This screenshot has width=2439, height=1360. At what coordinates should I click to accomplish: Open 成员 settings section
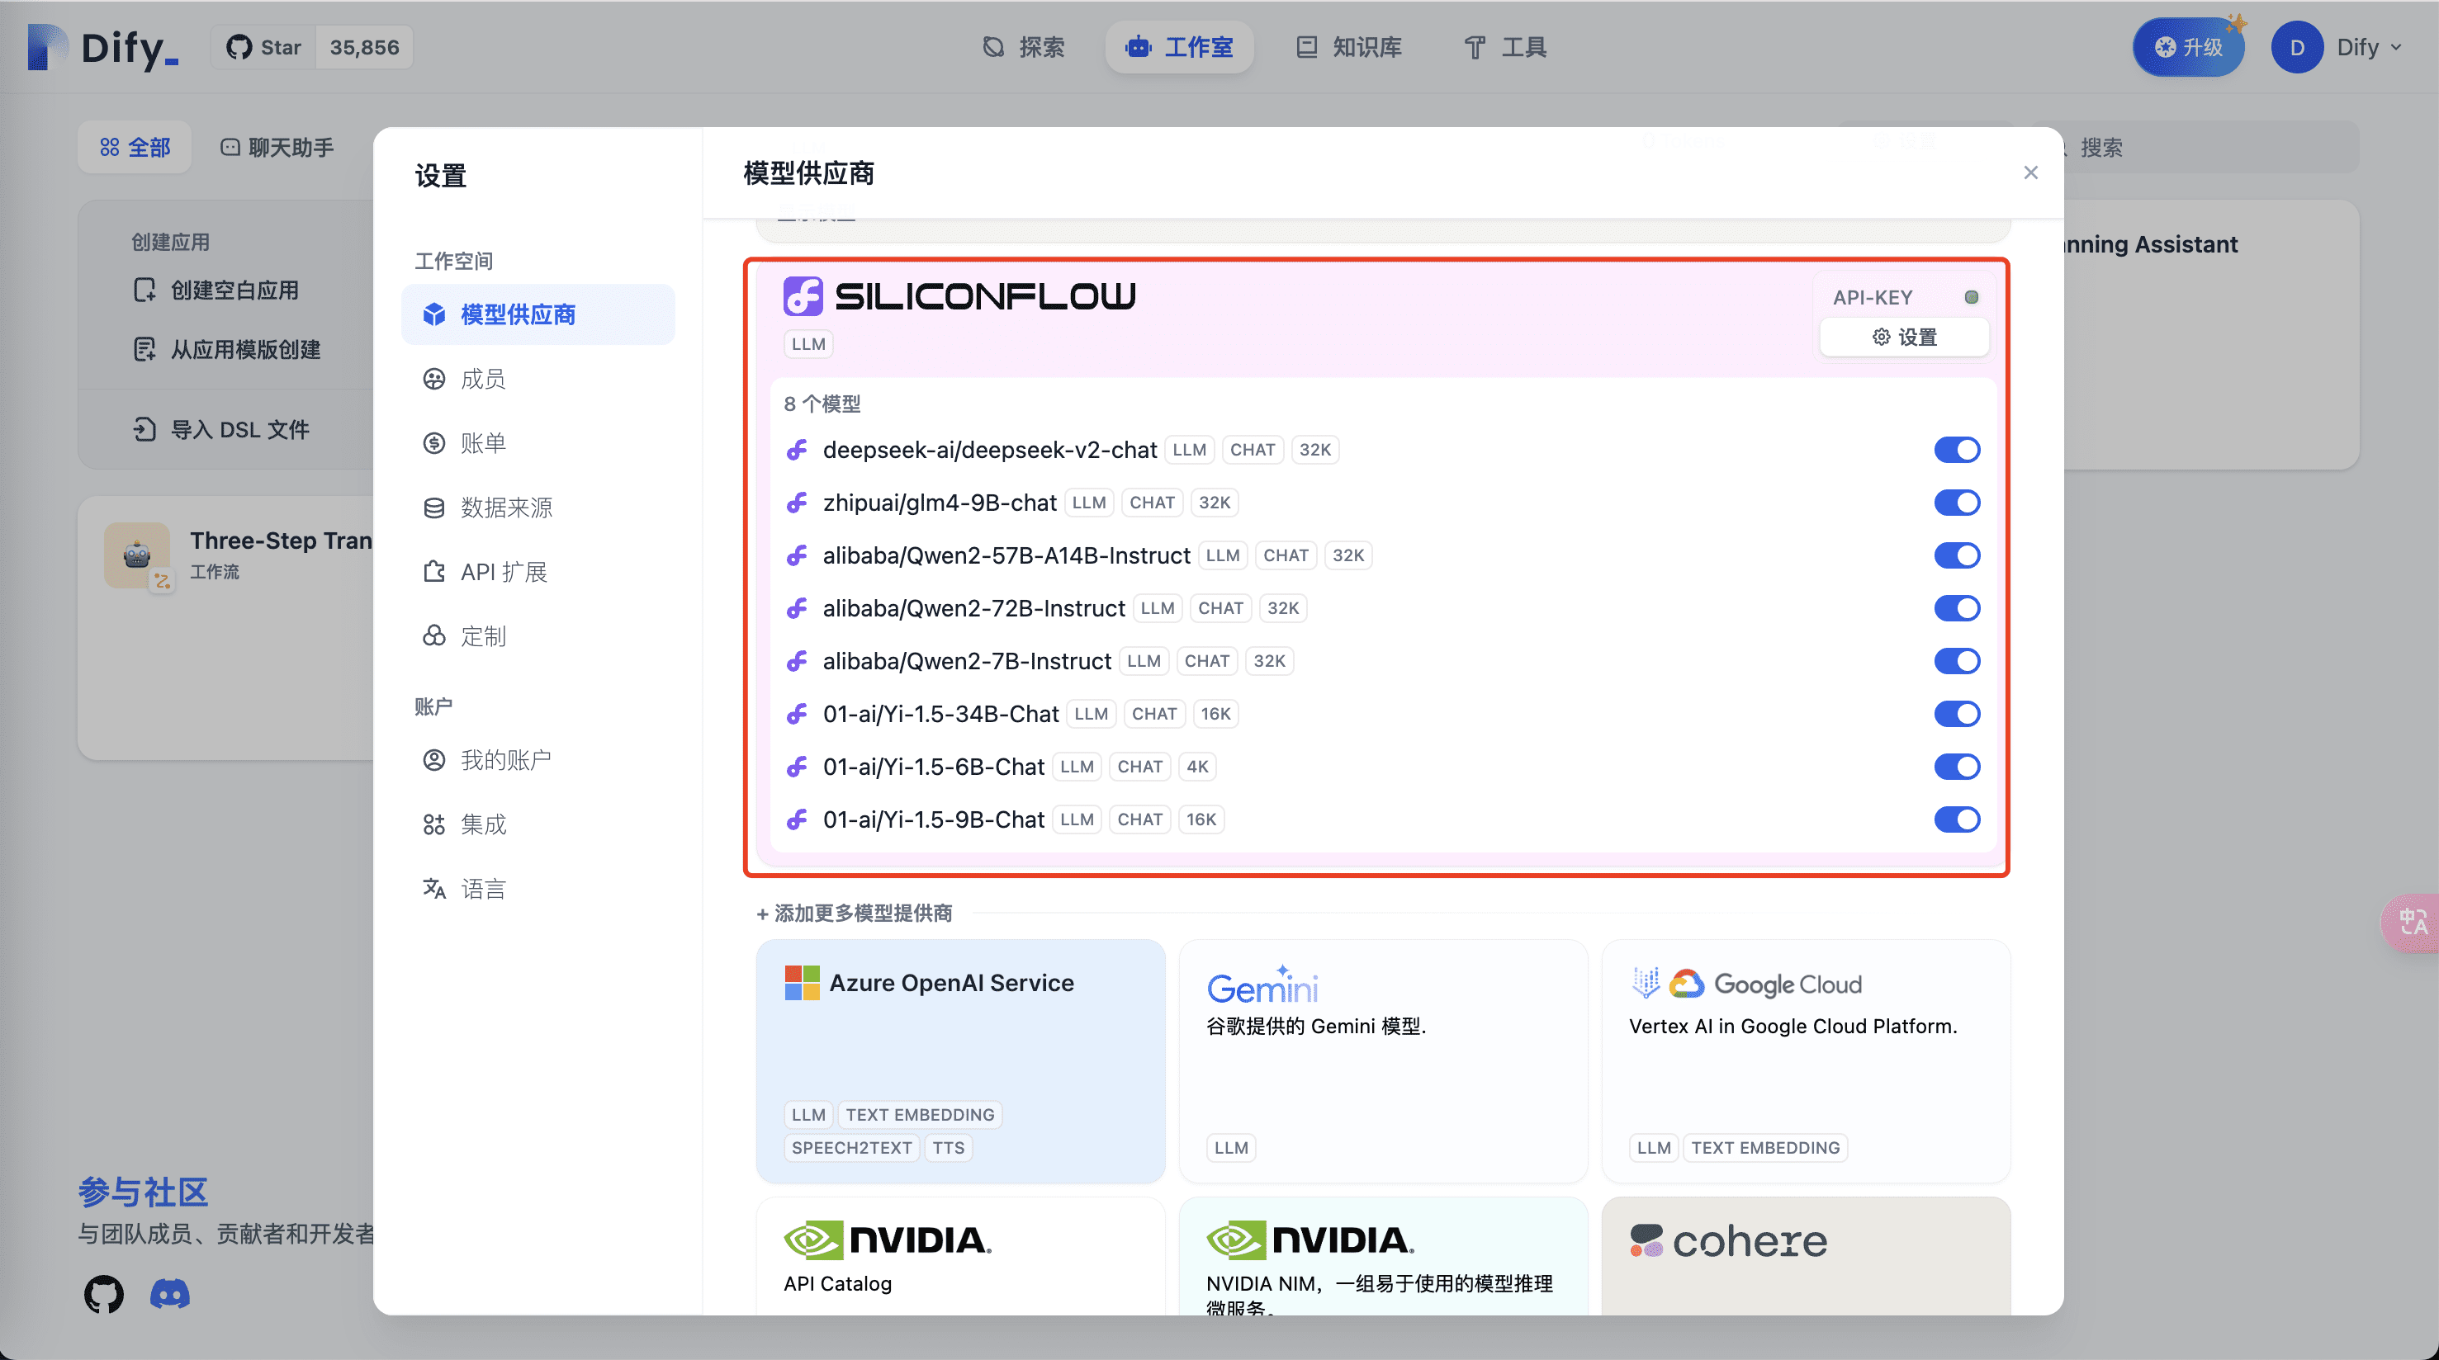(x=538, y=379)
